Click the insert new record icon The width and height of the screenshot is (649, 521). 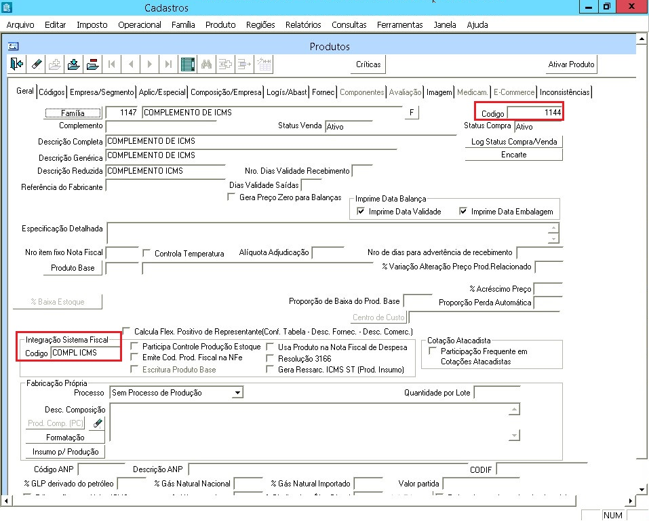click(55, 64)
